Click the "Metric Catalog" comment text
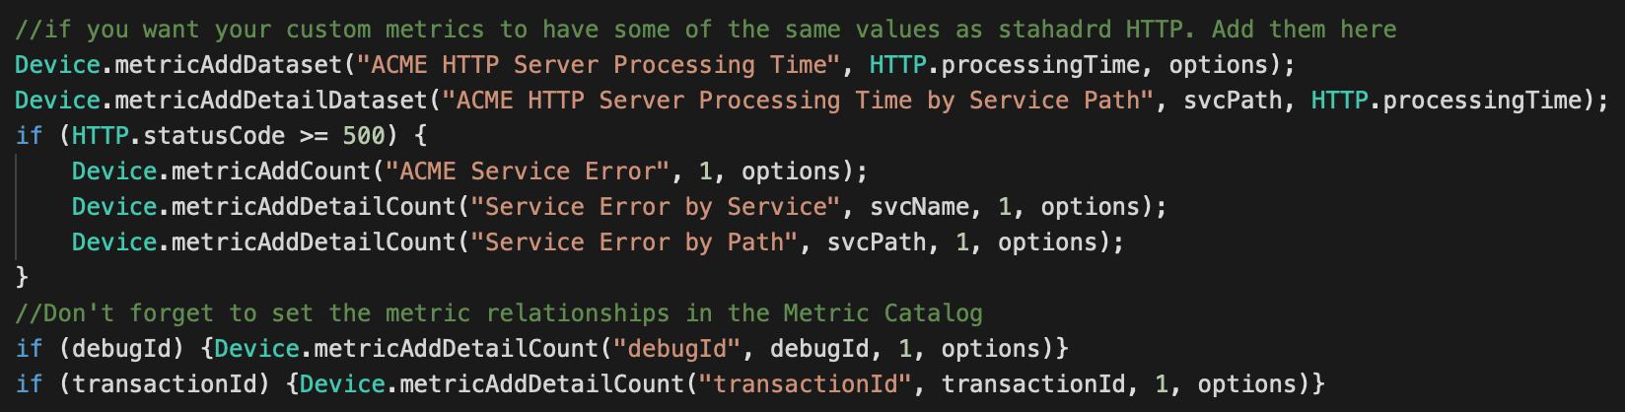This screenshot has height=412, width=1625. tap(883, 313)
